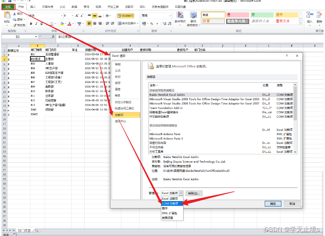Open the Font dialog launcher
Viewport: 325px width, 236px height.
83,31
